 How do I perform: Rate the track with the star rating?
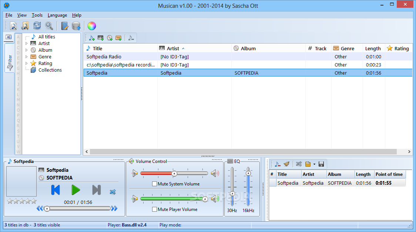click(x=22, y=201)
